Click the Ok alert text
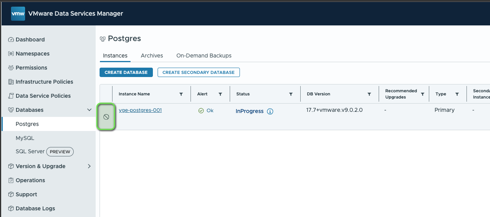The image size is (490, 217). tap(210, 111)
